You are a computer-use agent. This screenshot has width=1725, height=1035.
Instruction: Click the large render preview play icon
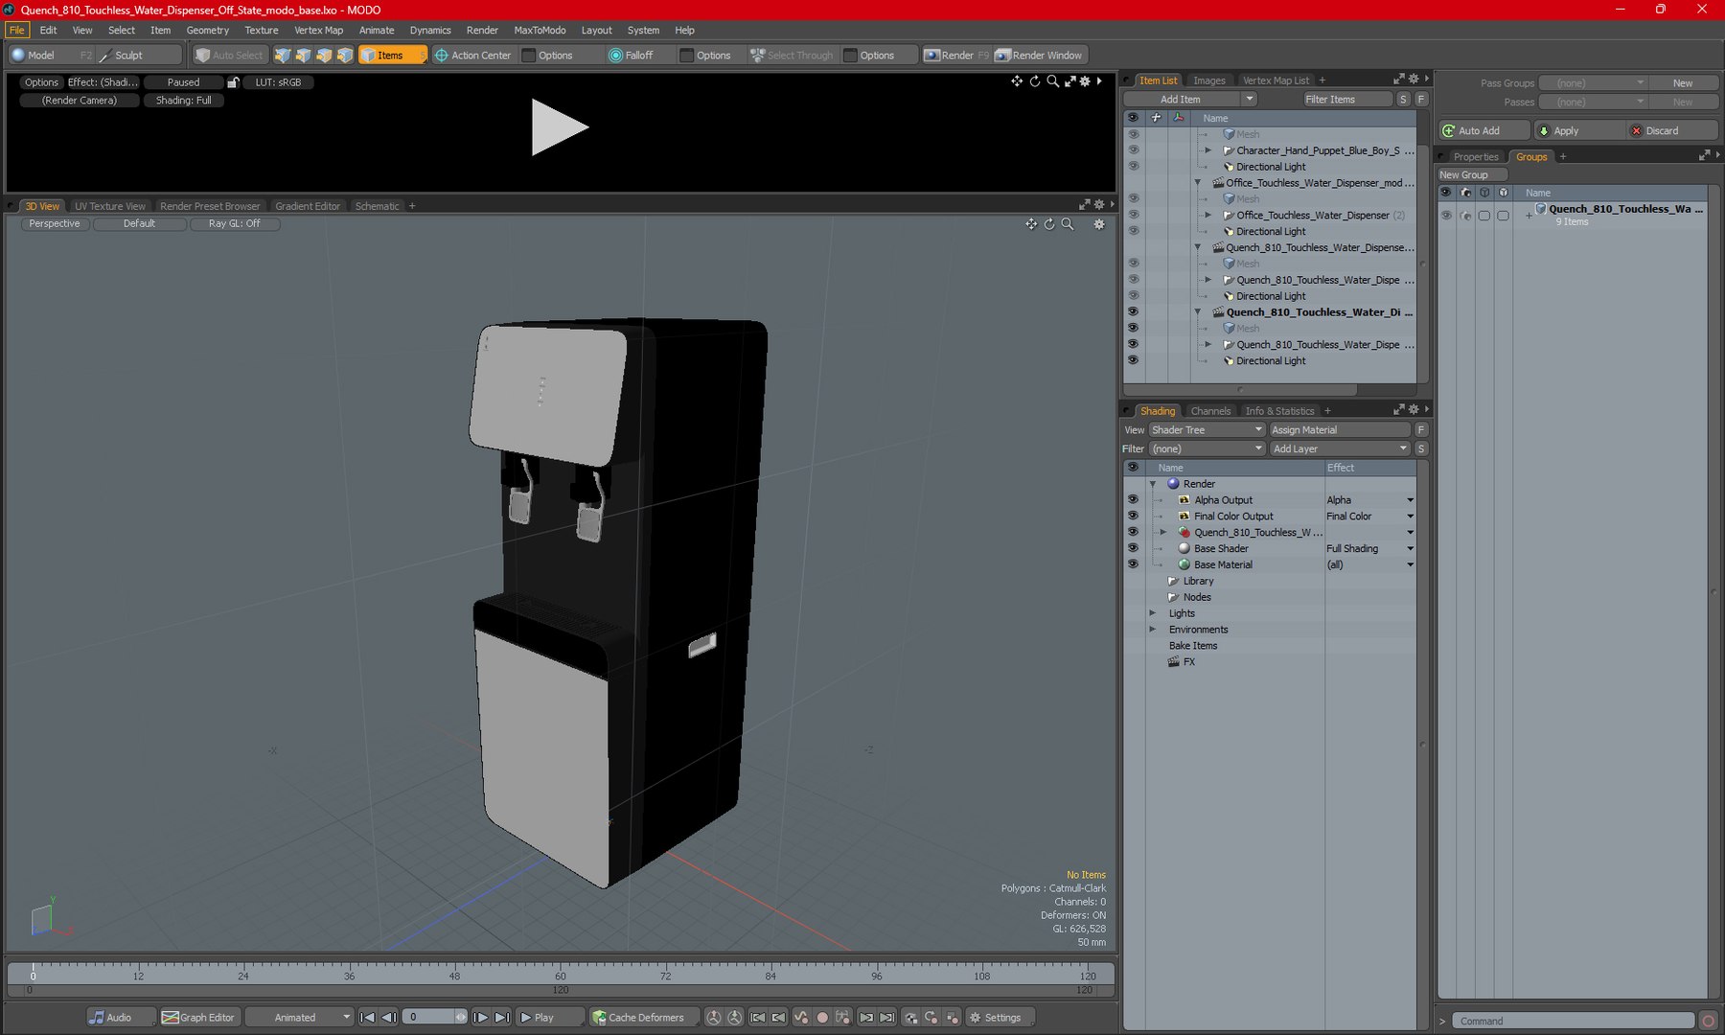560,127
